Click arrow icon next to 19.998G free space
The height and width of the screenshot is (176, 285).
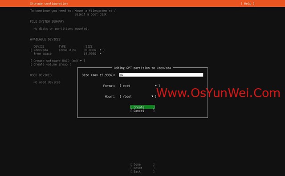point(100,53)
